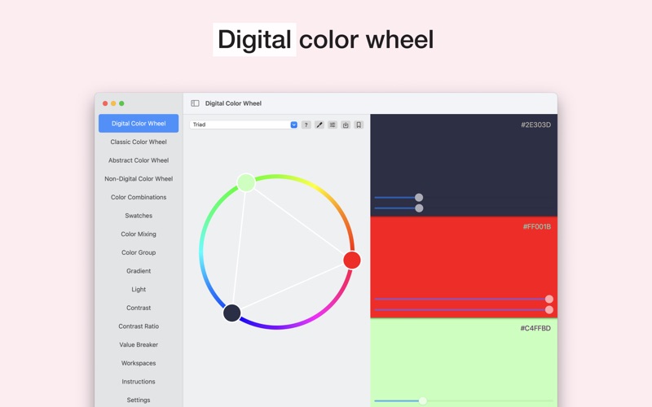The image size is (652, 407).
Task: Open Gradient in the sidebar
Action: pyautogui.click(x=139, y=271)
